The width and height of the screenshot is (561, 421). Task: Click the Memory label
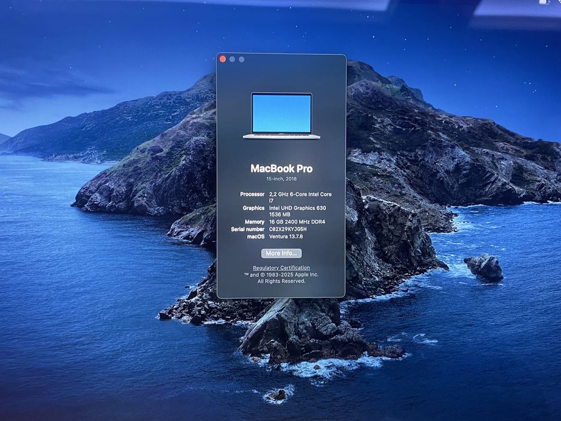click(255, 222)
